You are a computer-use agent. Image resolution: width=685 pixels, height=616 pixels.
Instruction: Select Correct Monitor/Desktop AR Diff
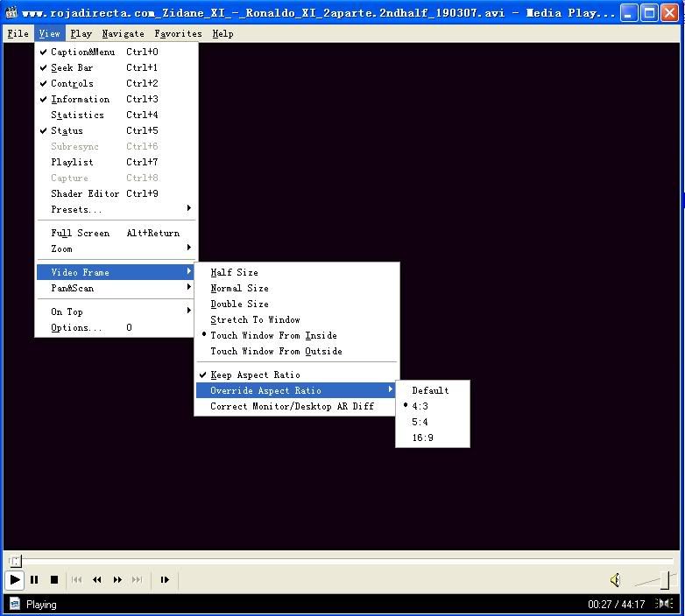click(x=297, y=406)
